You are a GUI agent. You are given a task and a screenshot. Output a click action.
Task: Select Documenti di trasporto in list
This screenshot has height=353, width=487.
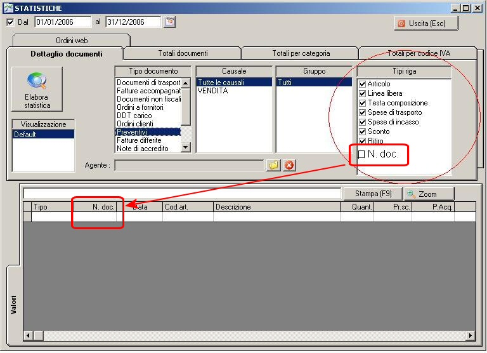pyautogui.click(x=148, y=83)
